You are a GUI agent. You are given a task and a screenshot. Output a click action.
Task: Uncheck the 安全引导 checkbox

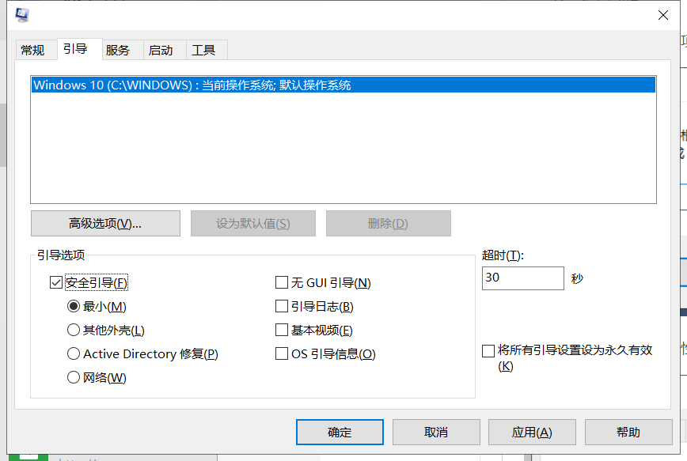pos(55,282)
